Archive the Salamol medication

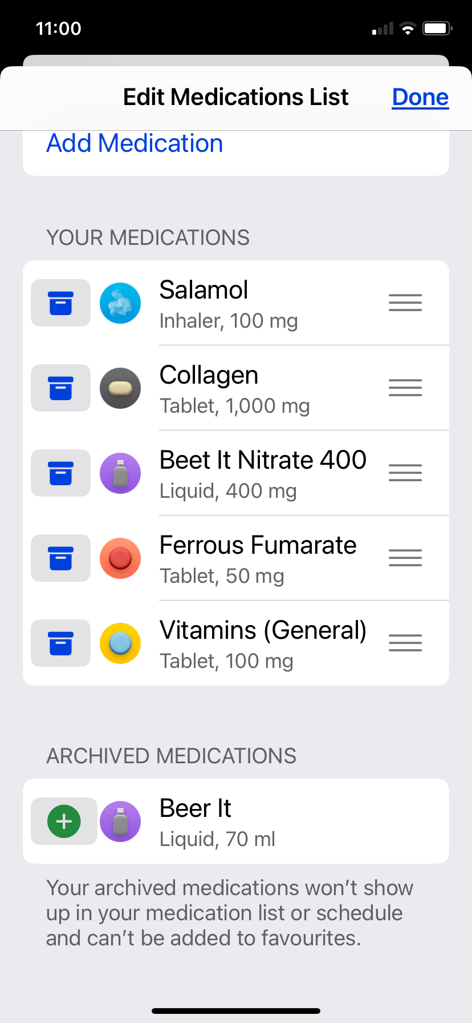(x=60, y=303)
